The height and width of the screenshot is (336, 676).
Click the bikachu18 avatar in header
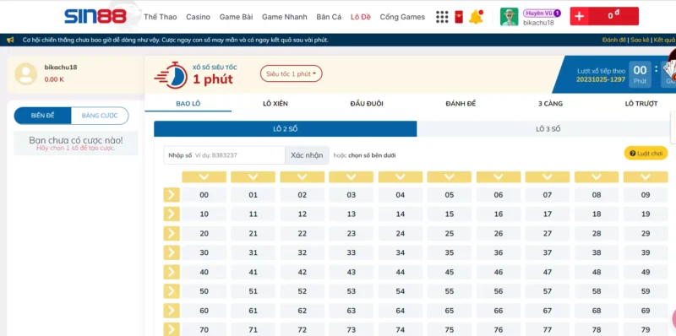510,17
